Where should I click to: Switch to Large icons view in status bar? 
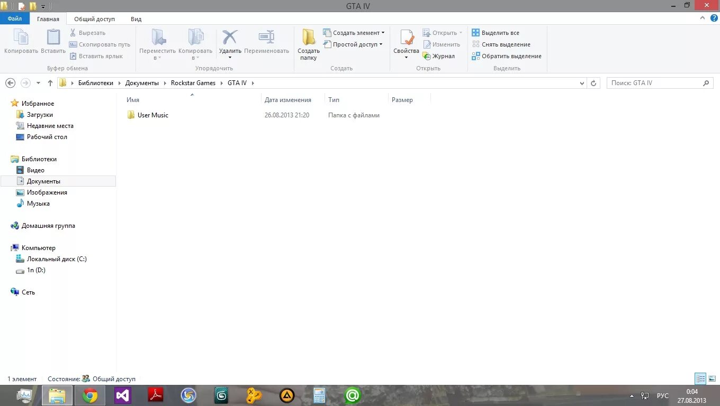(x=712, y=379)
